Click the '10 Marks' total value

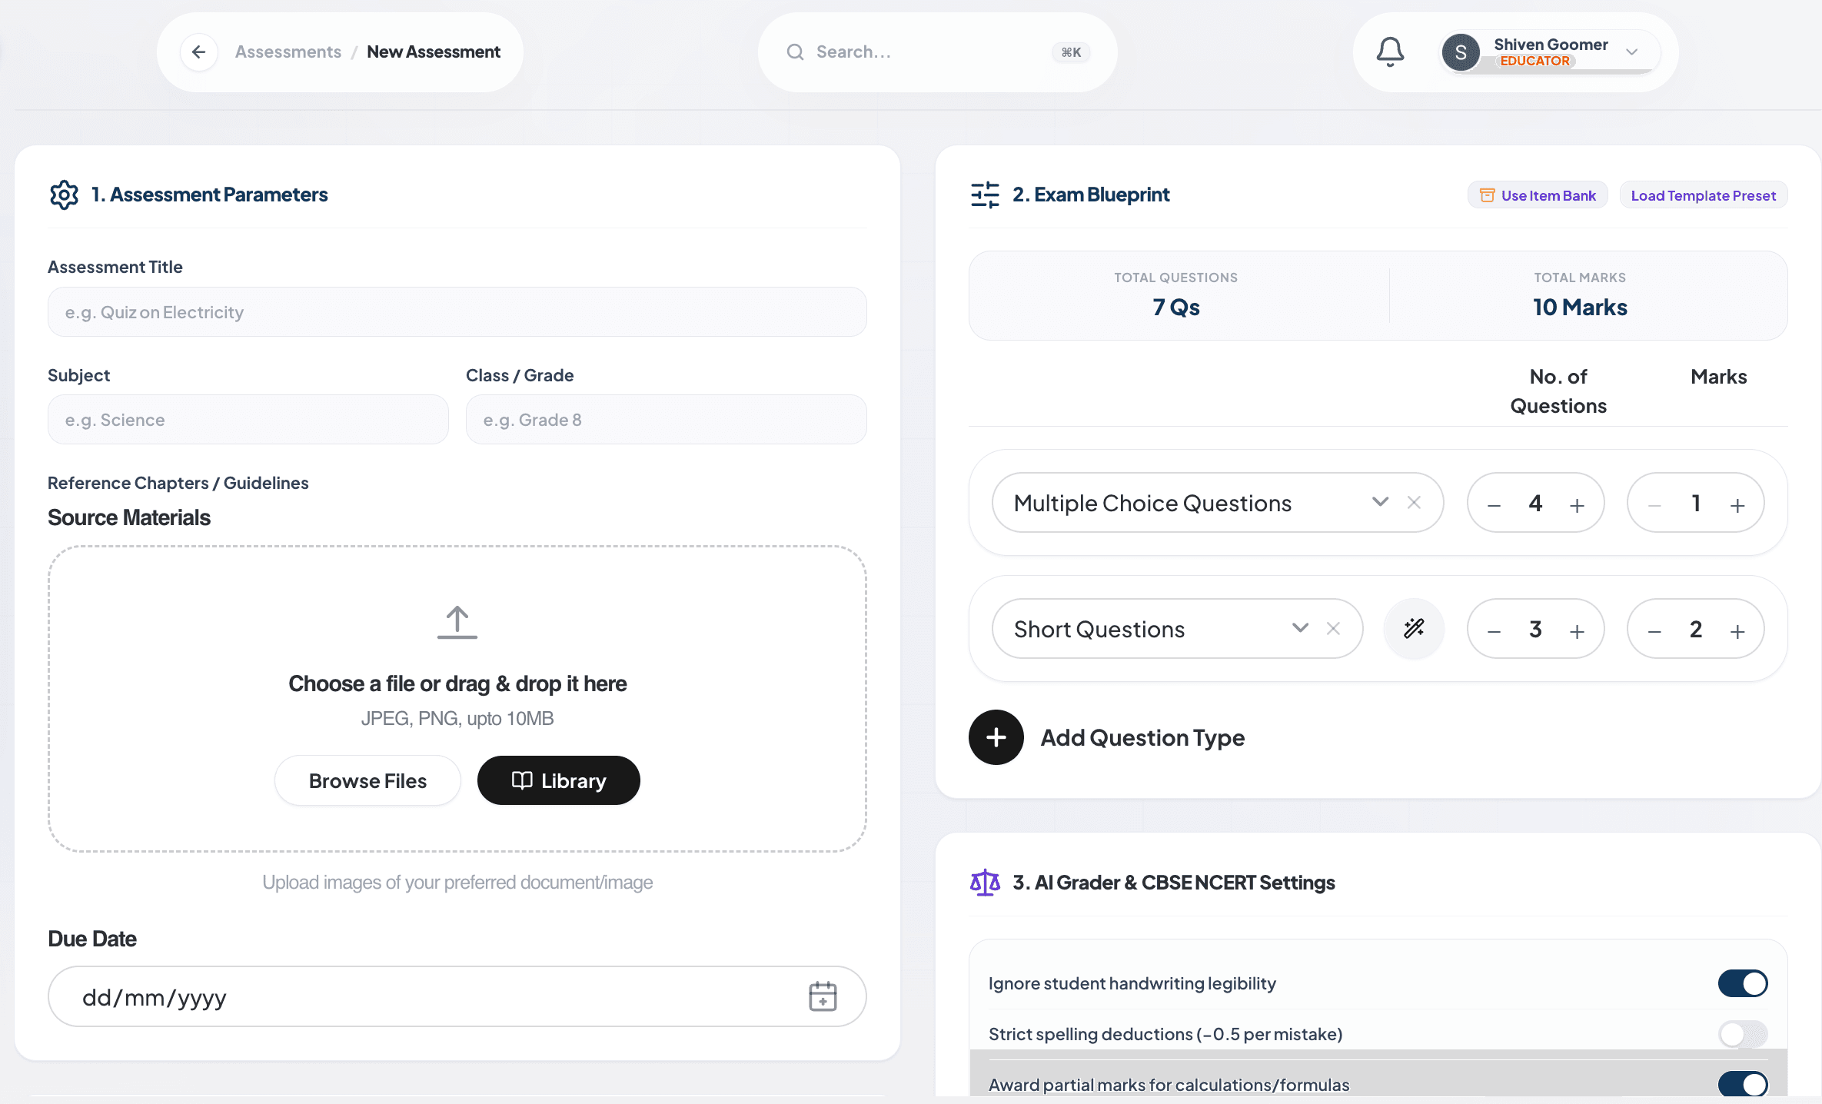point(1580,307)
